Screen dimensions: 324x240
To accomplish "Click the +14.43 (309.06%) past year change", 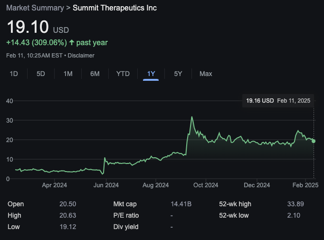I will [57, 43].
